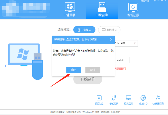The height and width of the screenshot is (115, 168).
Task: Close the warning dialog with X
Action: point(111,40)
